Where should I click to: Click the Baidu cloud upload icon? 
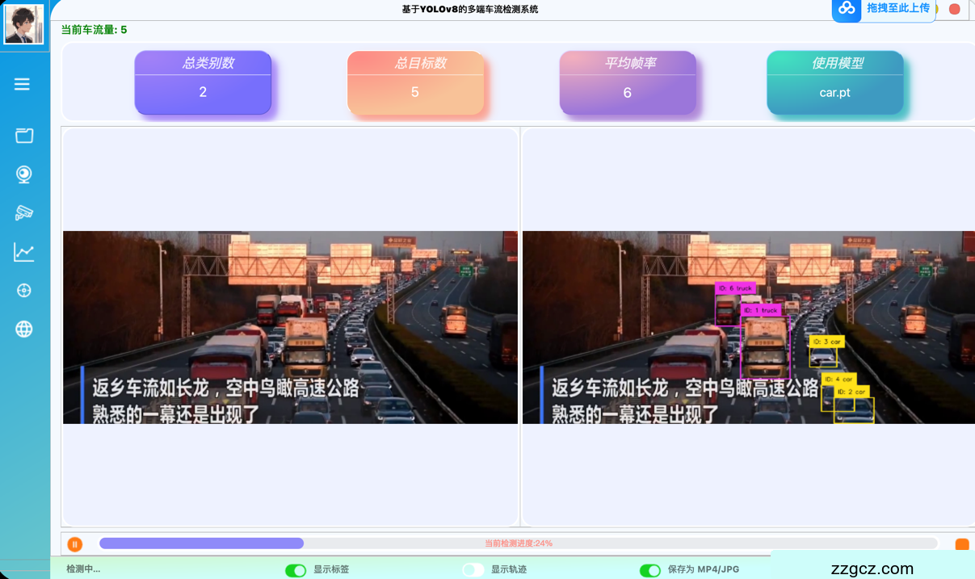pos(847,9)
